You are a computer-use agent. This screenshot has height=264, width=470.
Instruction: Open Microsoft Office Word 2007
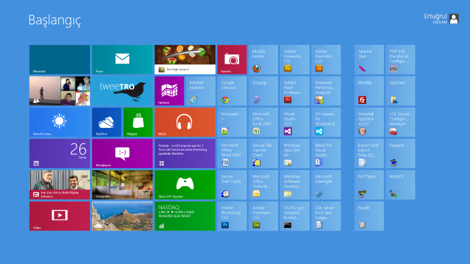(x=232, y=153)
